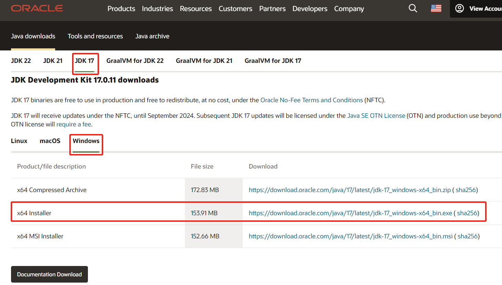This screenshot has height=285, width=502.
Task: Click the View Account profile icon
Action: (460, 9)
